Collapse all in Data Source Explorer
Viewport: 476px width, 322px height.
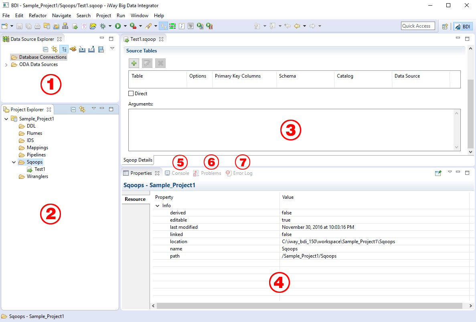click(46, 49)
